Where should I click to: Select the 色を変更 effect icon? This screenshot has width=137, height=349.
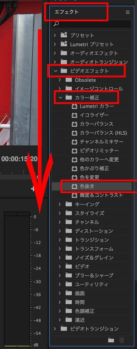pyautogui.click(x=74, y=177)
